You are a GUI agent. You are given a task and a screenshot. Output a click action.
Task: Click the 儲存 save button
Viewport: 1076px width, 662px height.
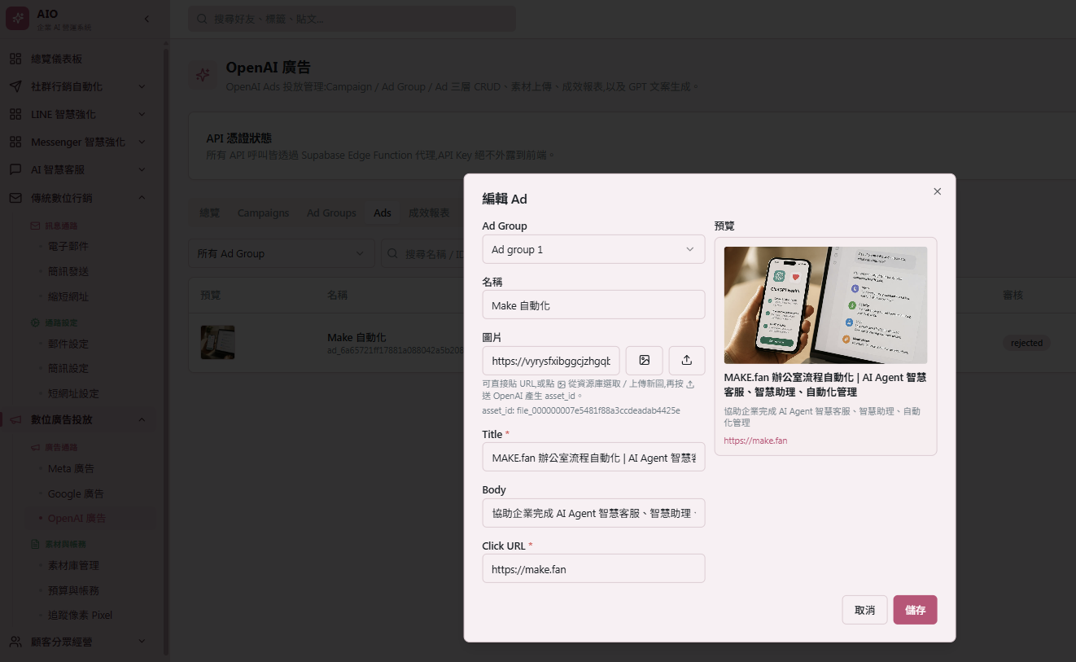coord(915,610)
